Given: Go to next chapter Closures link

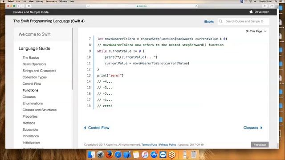Looking at the screenshot, I should pyautogui.click(x=253, y=128).
